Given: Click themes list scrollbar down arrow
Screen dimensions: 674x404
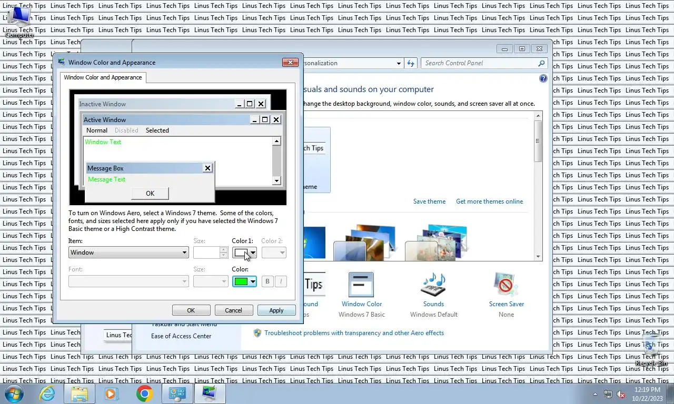Looking at the screenshot, I should [538, 257].
